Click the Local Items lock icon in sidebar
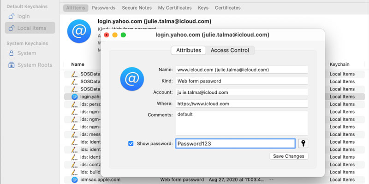Image resolution: width=369 pixels, height=184 pixels. [x=12, y=28]
